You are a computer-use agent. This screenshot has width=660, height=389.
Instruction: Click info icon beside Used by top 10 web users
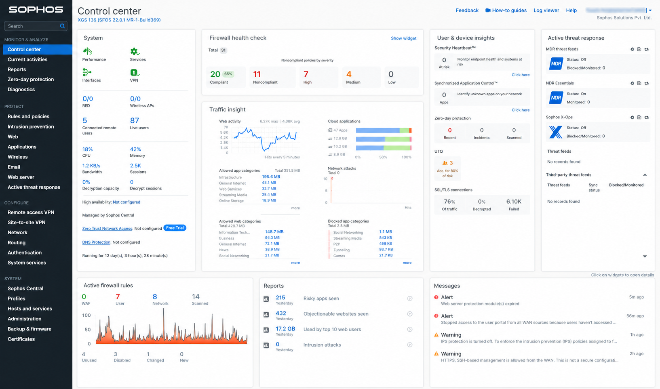[410, 329]
